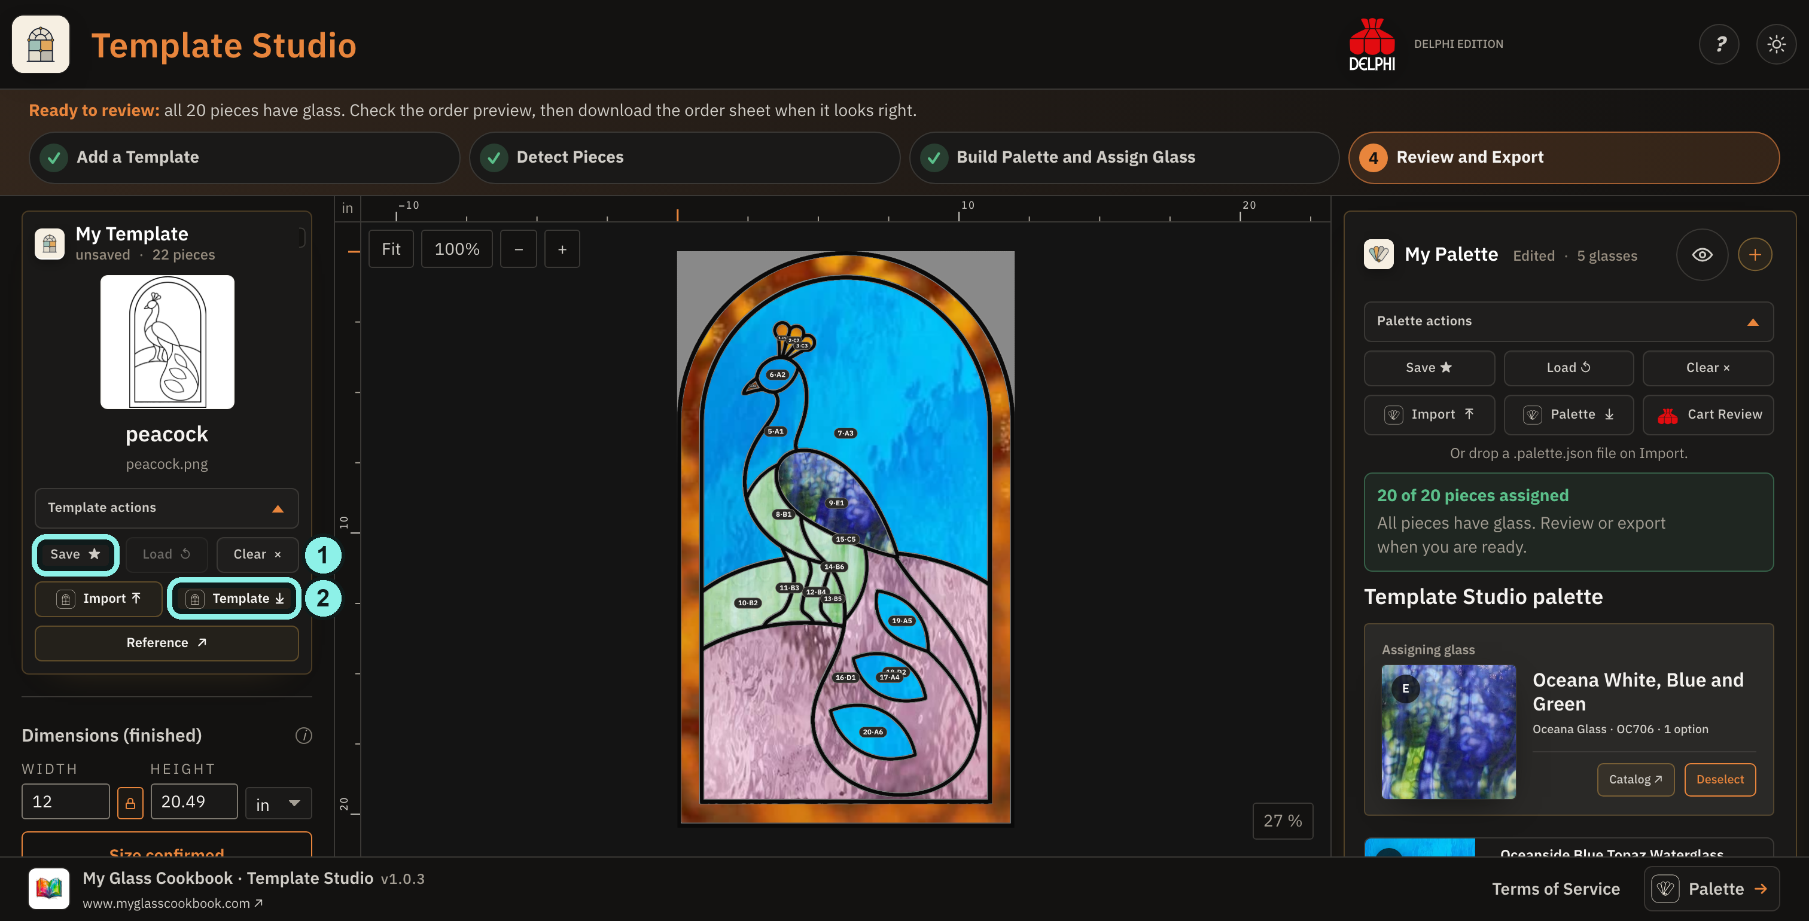Click the My Glass Cookbook book icon

tap(49, 888)
